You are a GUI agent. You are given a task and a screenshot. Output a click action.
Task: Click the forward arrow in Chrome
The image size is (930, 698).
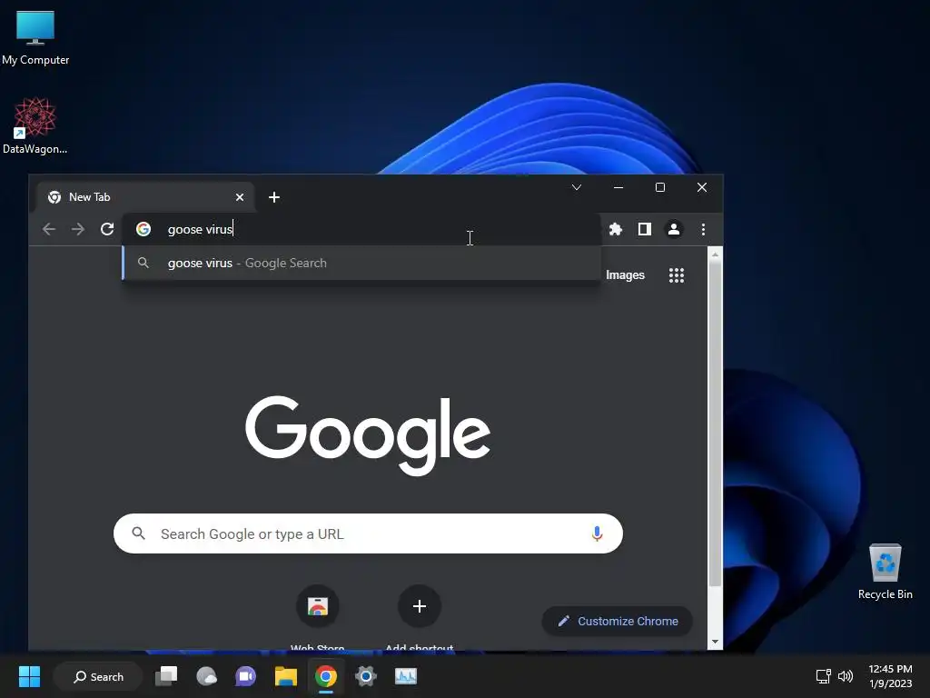78,229
